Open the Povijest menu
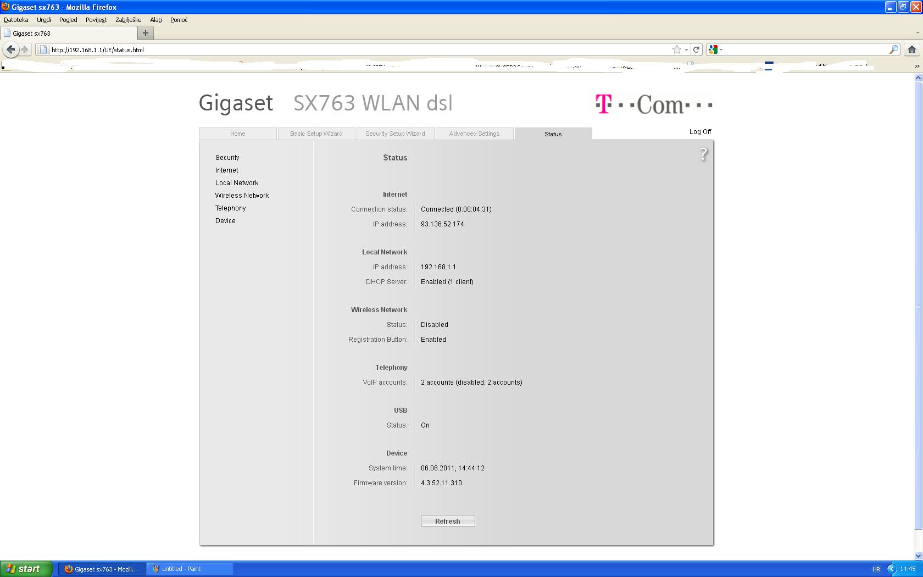Image resolution: width=923 pixels, height=577 pixels. 96,20
